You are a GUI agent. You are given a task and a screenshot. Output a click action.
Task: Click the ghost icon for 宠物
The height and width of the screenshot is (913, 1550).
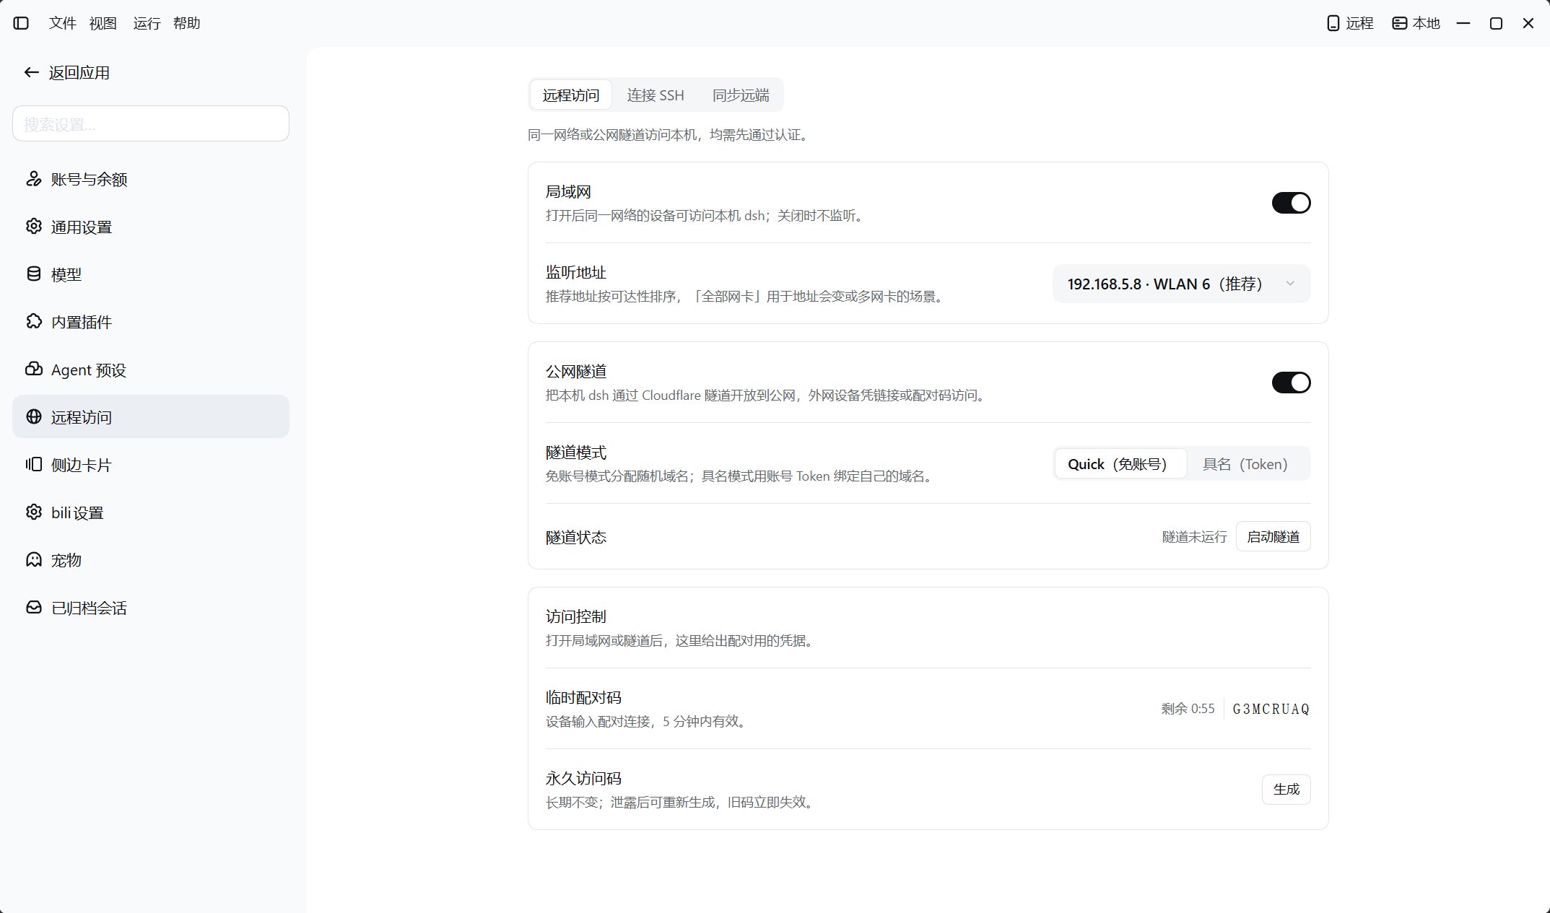[x=34, y=560]
